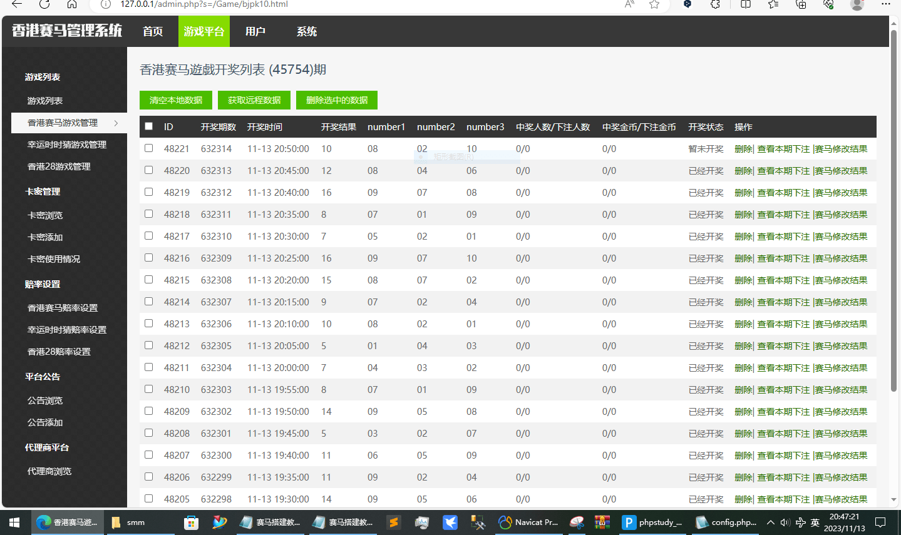Go to browser home page icon
The width and height of the screenshot is (901, 535).
(72, 4)
